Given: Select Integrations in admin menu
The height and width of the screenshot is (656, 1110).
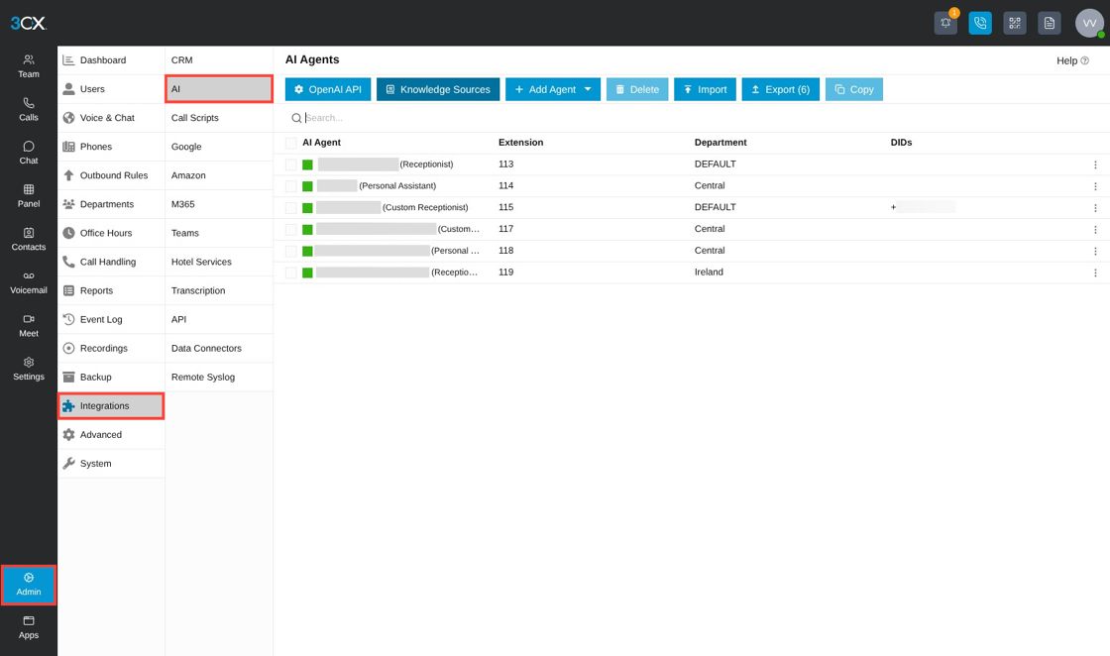Looking at the screenshot, I should (x=111, y=406).
